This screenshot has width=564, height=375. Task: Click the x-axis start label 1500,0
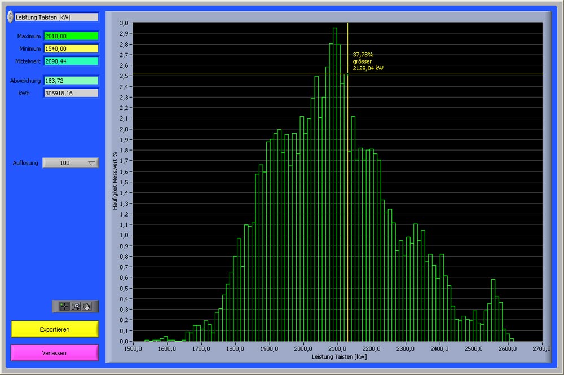(x=133, y=348)
